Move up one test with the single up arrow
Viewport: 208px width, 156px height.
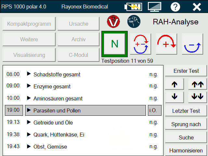[x=175, y=84]
